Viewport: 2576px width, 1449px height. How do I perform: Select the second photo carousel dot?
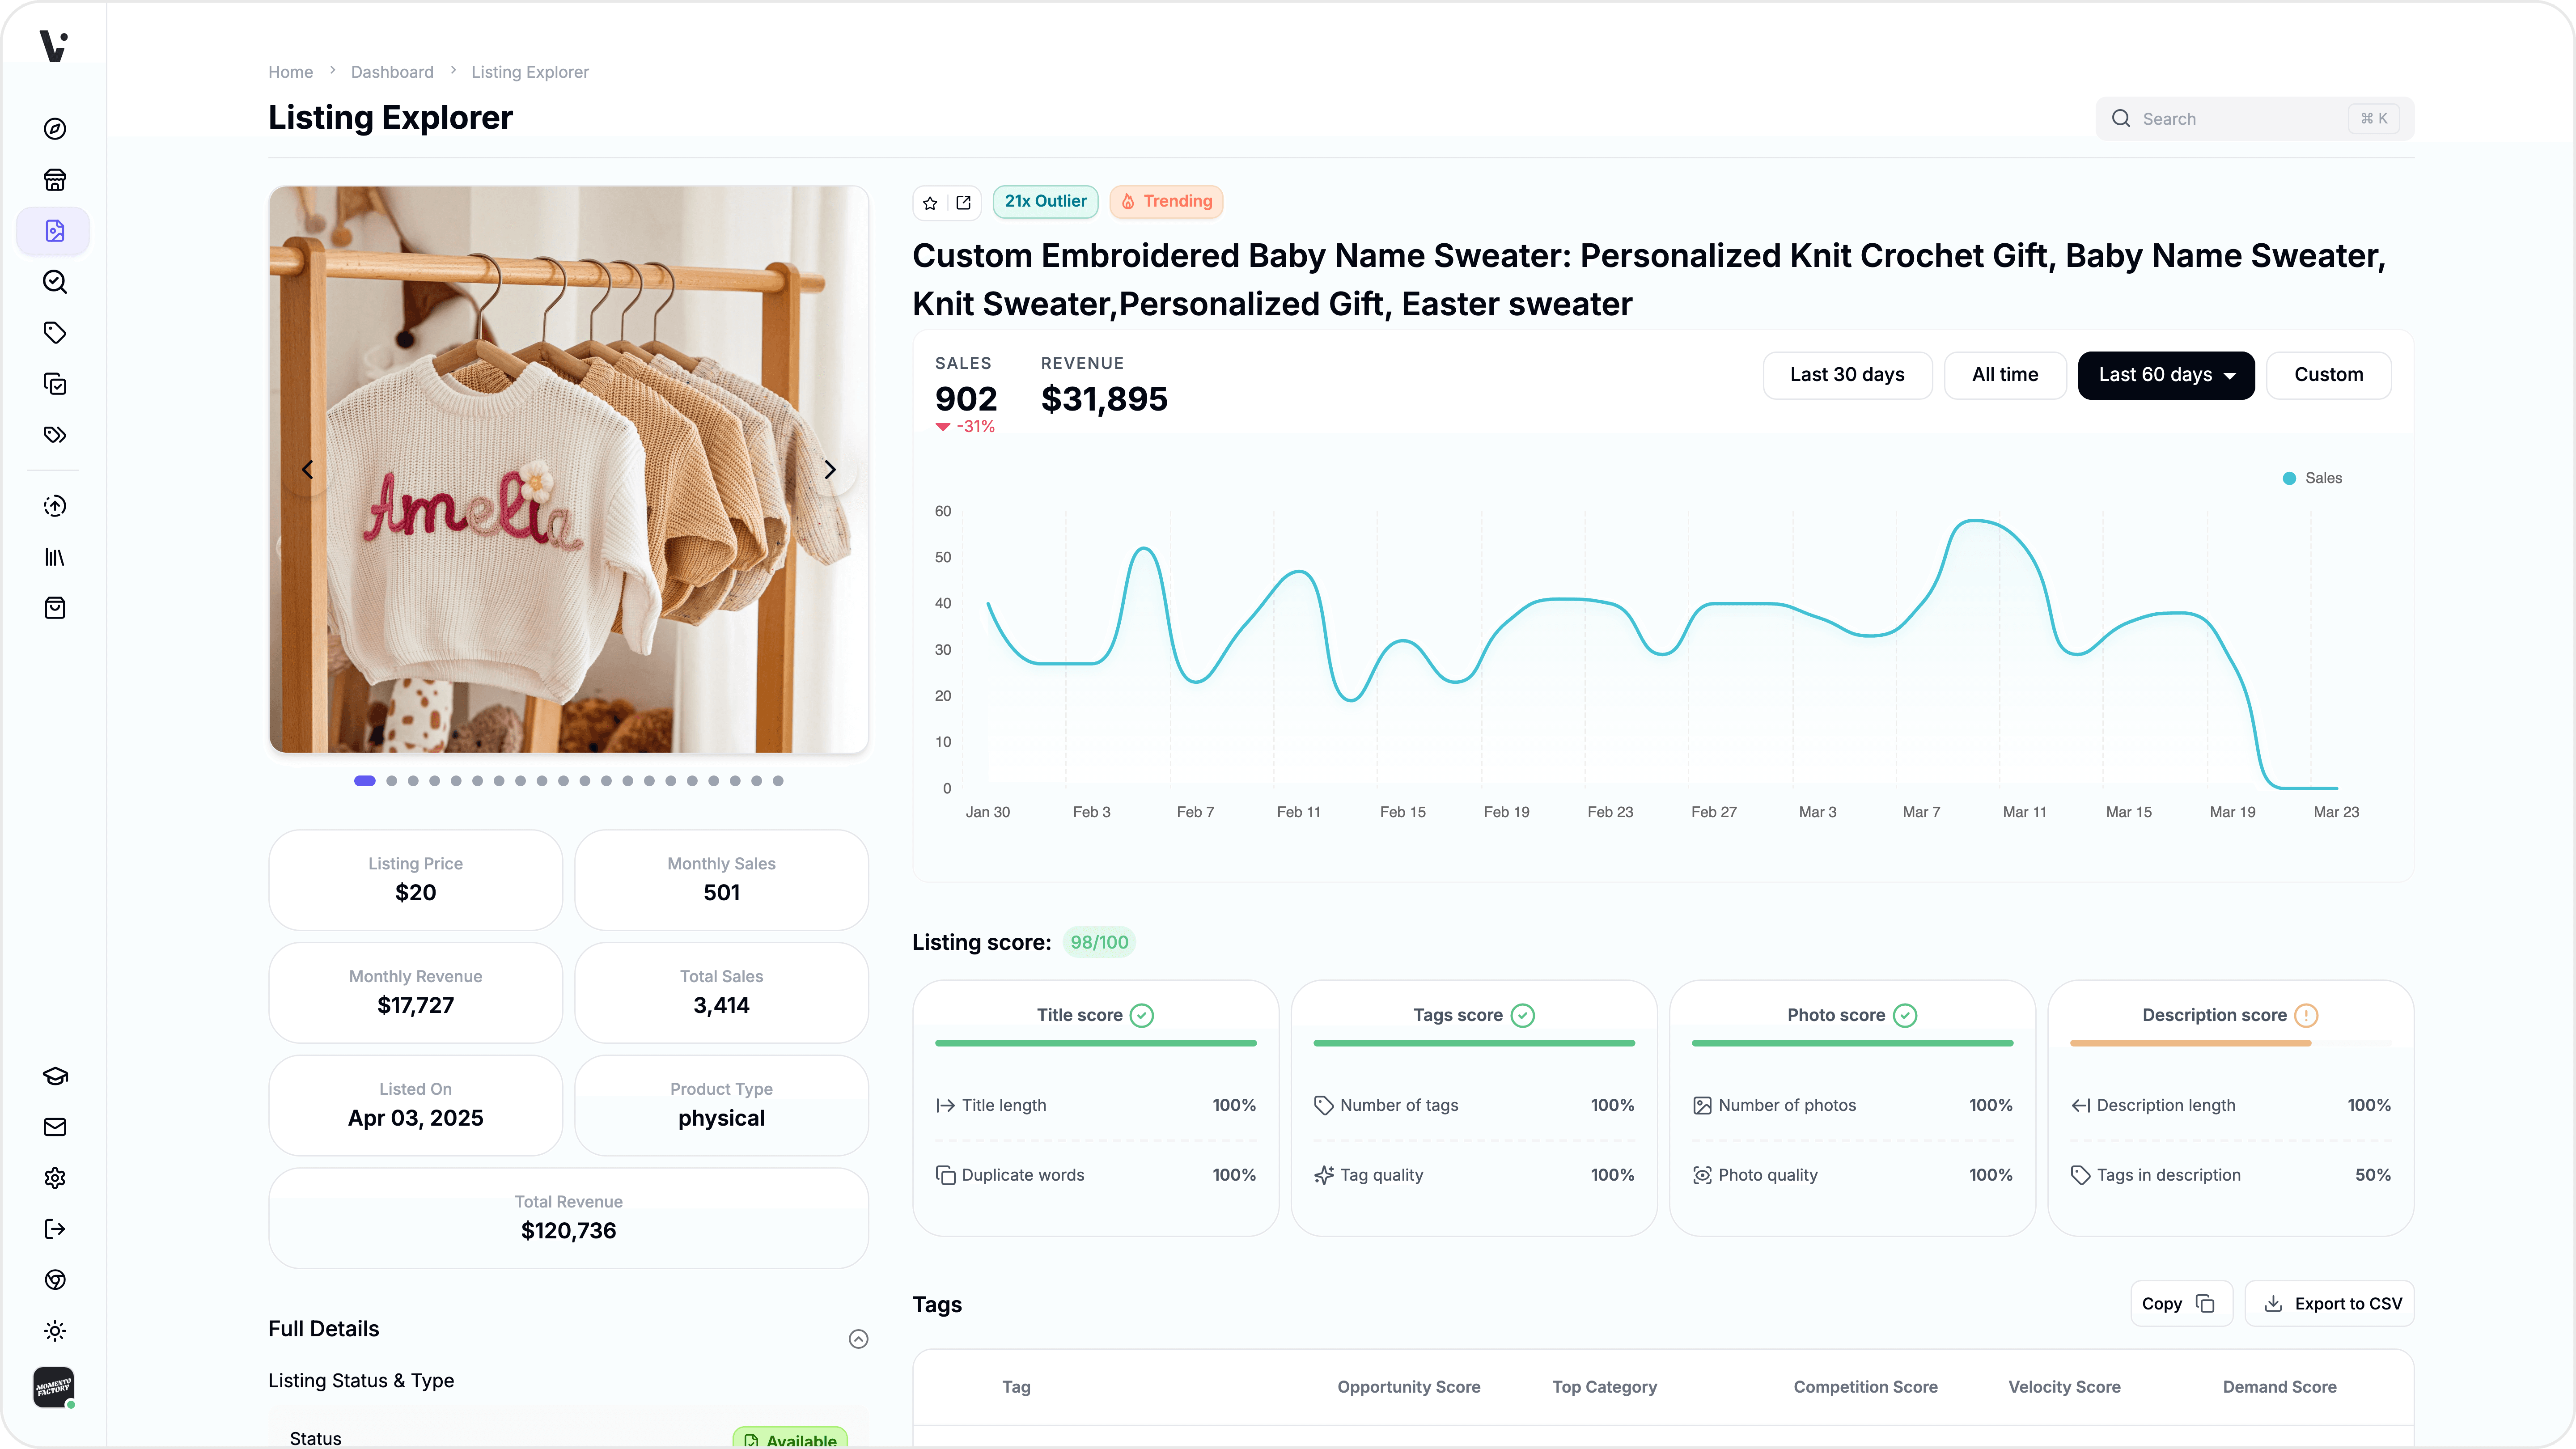click(x=392, y=781)
